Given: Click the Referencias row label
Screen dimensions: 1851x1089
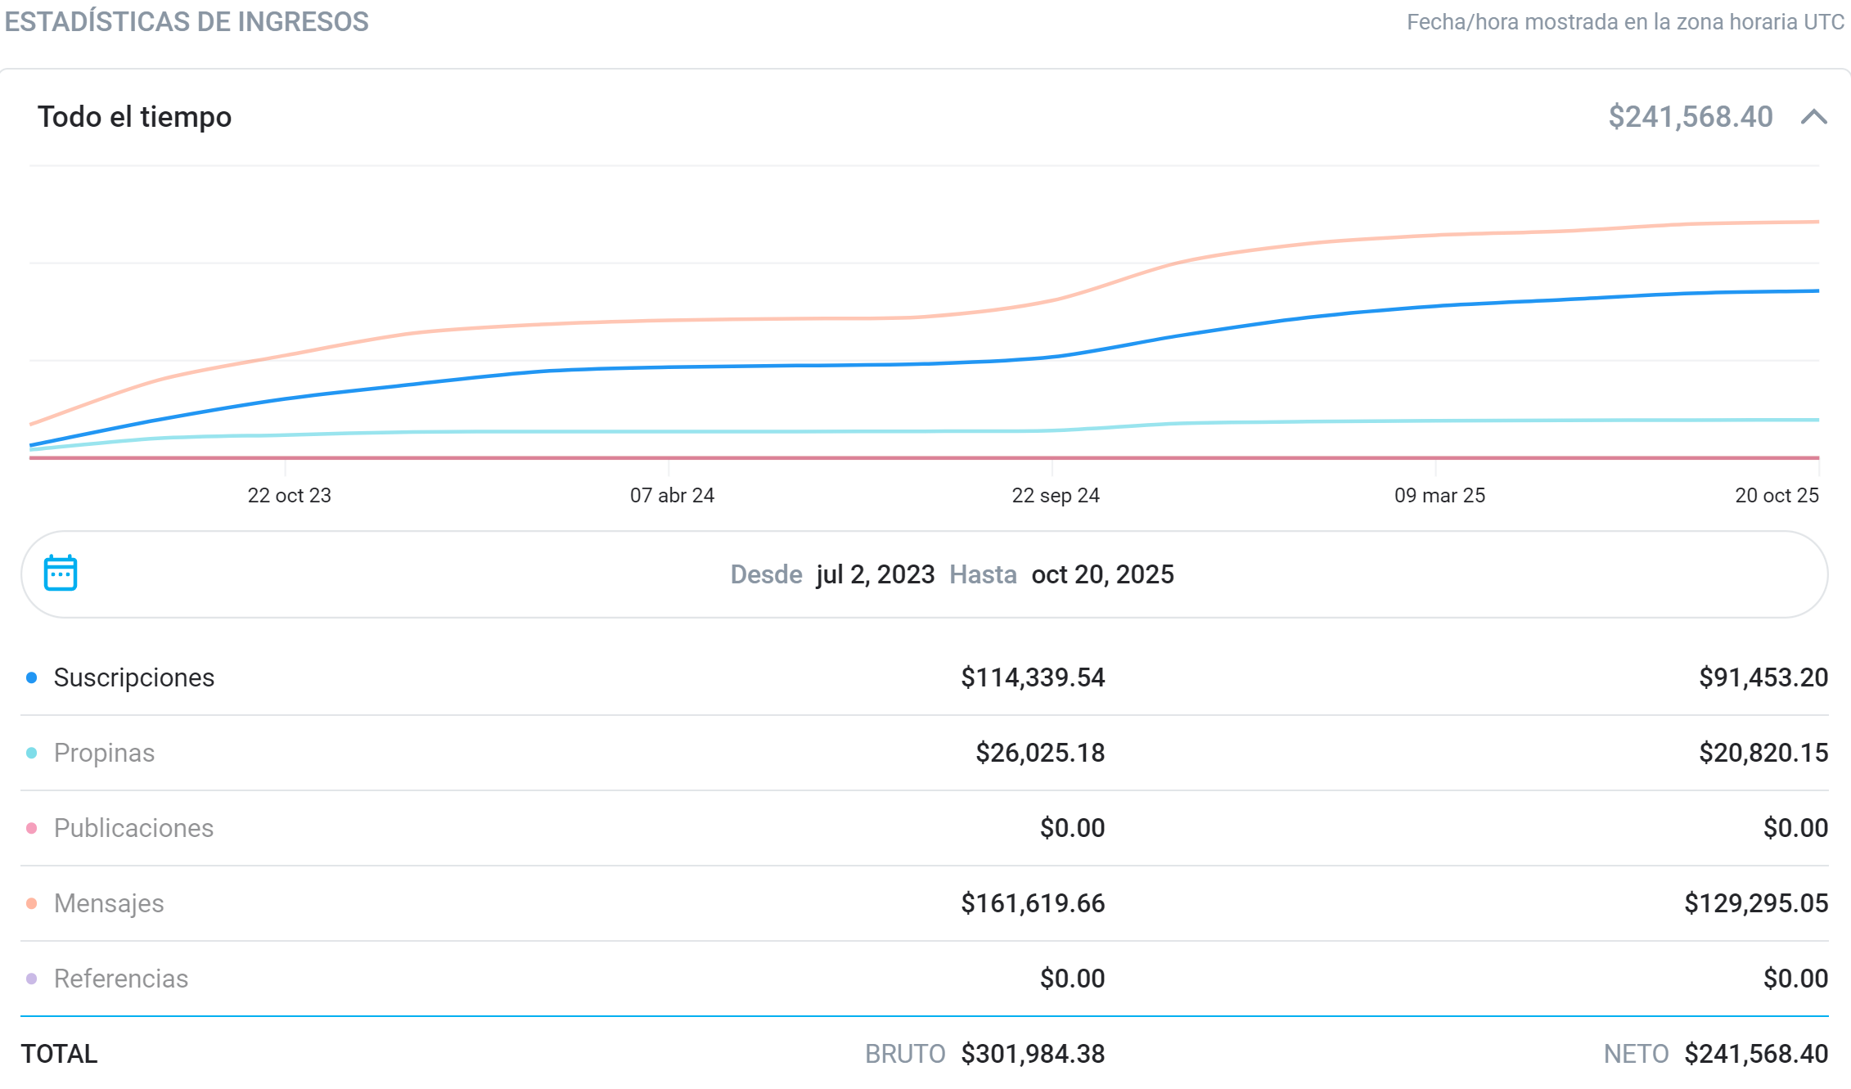Looking at the screenshot, I should pyautogui.click(x=121, y=979).
